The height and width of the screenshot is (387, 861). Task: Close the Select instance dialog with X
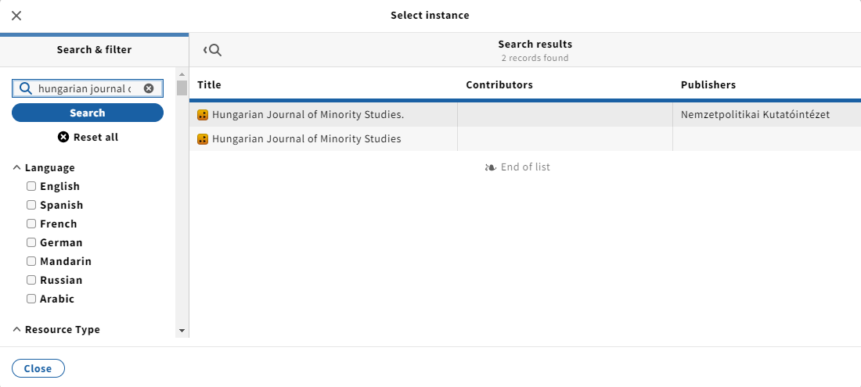pos(16,16)
